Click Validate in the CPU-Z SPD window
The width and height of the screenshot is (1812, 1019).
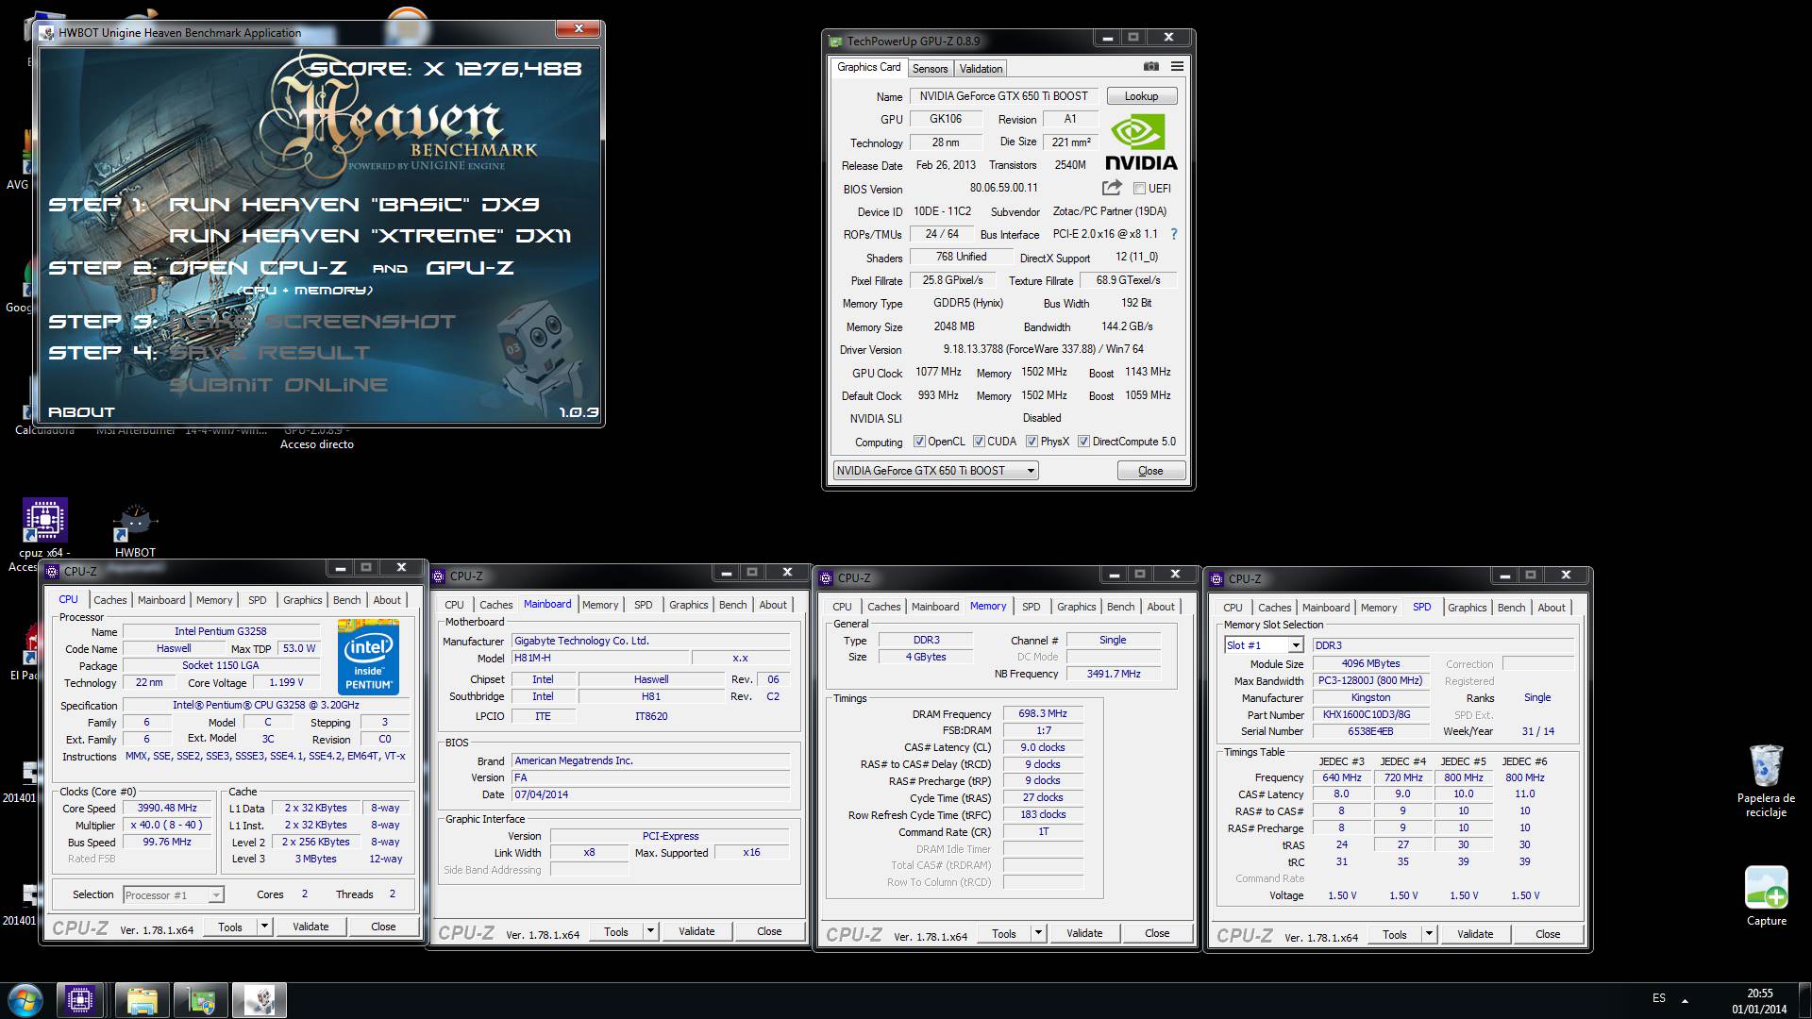click(x=1475, y=934)
